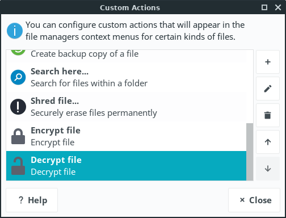Select the Shred file... action
The width and height of the screenshot is (286, 218).
click(x=126, y=107)
